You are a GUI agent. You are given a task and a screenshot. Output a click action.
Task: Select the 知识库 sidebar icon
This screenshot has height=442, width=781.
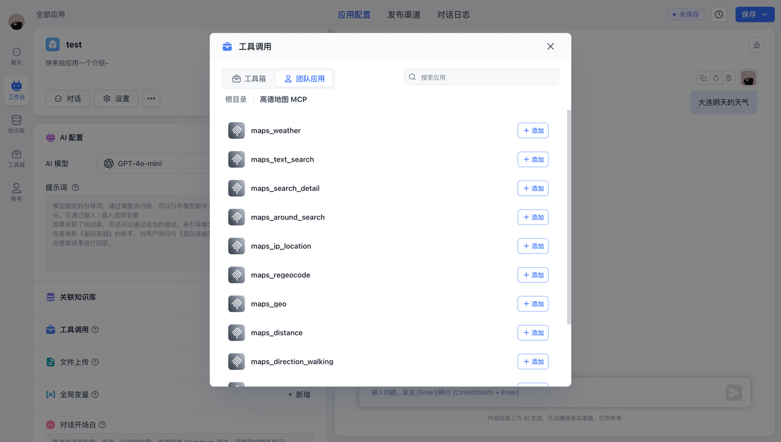tap(16, 124)
